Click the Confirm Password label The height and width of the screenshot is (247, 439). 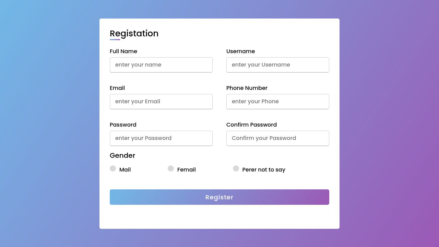251,125
